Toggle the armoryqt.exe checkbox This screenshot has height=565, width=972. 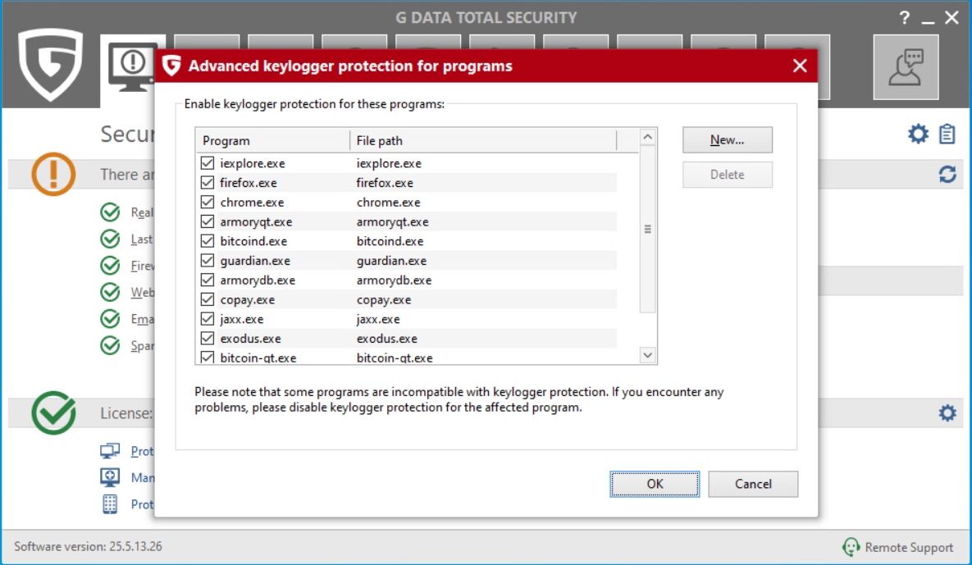(207, 221)
